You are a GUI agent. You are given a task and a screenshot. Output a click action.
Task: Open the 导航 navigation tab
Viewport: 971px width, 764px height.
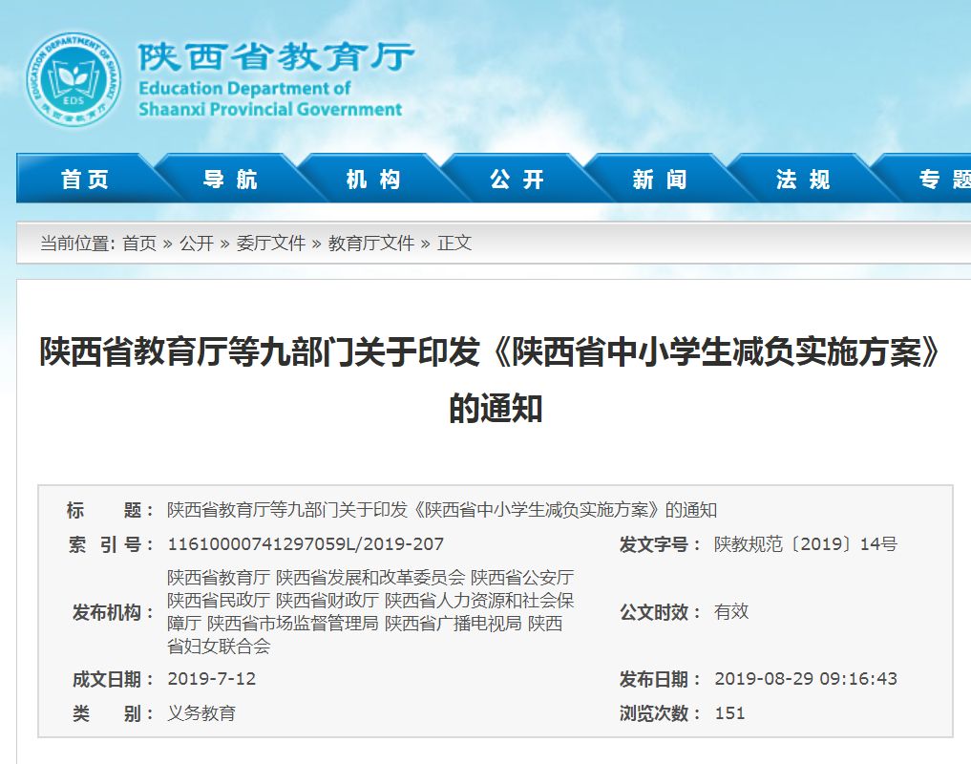tap(230, 180)
